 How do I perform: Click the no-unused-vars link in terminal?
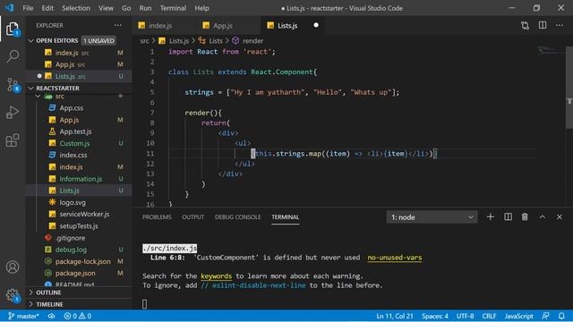[394, 258]
